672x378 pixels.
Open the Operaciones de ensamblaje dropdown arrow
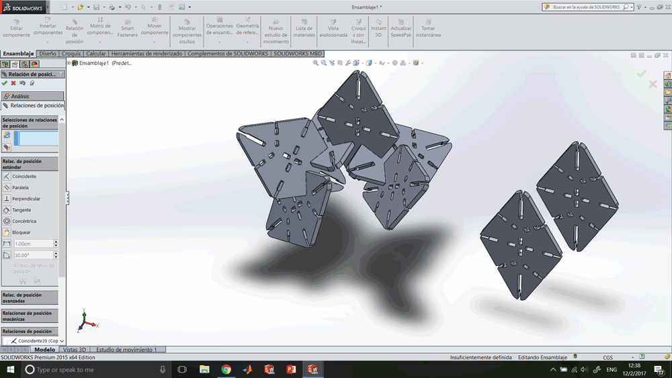point(220,42)
